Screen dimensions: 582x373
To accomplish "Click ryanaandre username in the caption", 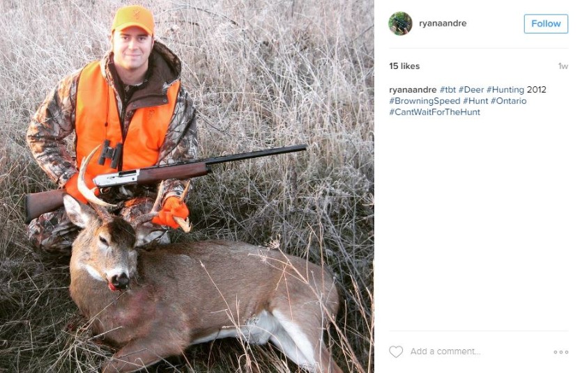I will (x=413, y=90).
